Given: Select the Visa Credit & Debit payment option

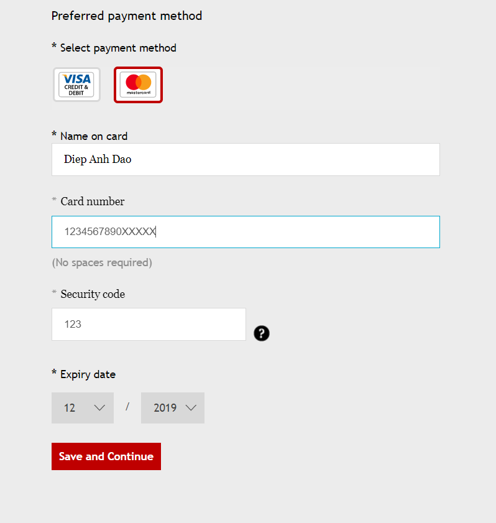Looking at the screenshot, I should point(76,85).
